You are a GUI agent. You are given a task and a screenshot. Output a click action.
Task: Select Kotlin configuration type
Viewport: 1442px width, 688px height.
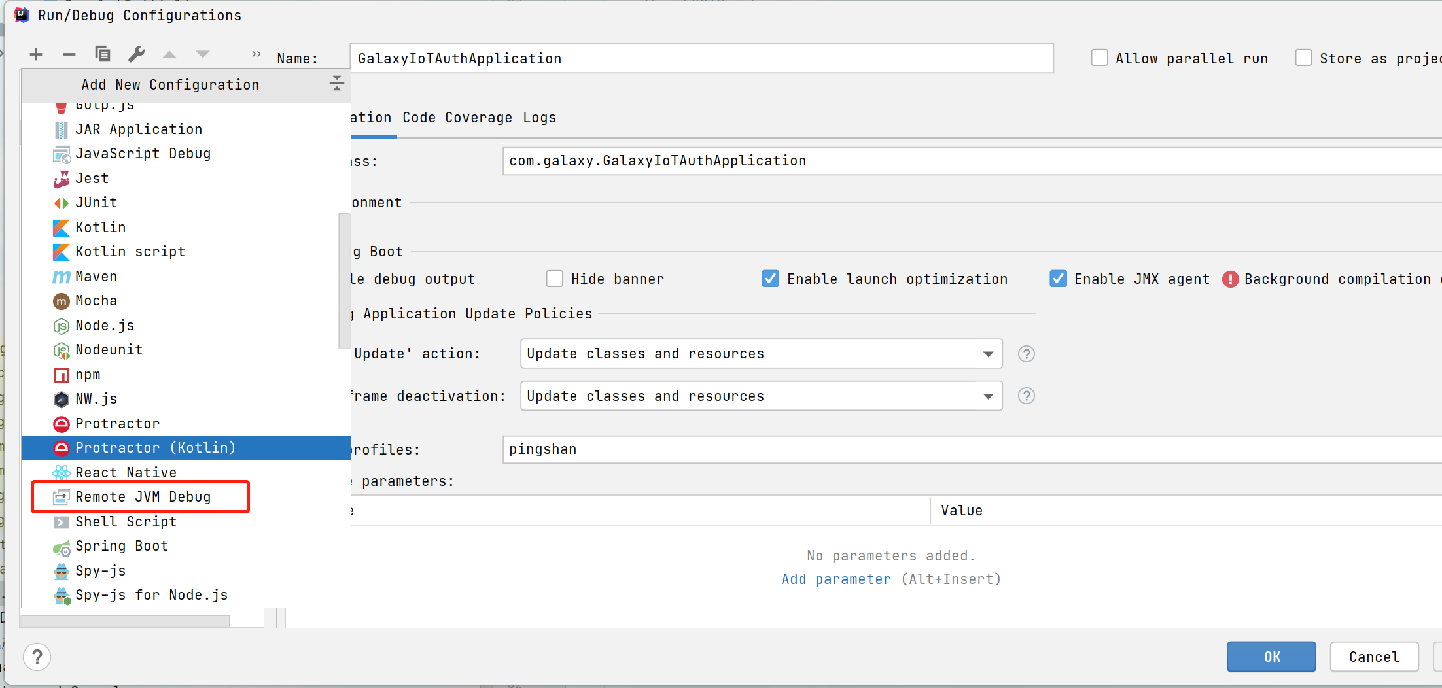(x=186, y=228)
